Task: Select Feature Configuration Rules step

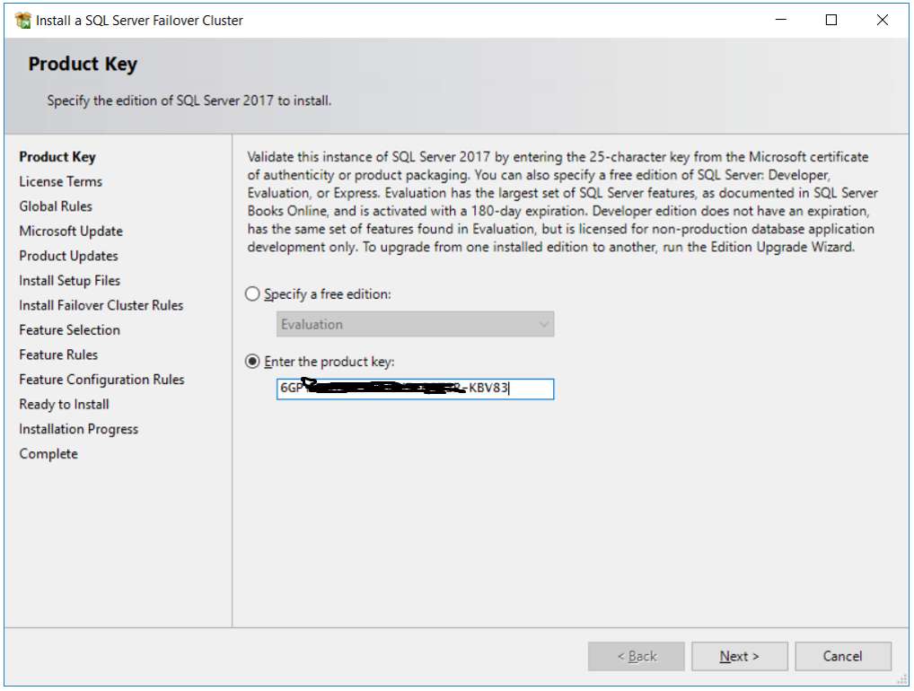Action: [101, 380]
